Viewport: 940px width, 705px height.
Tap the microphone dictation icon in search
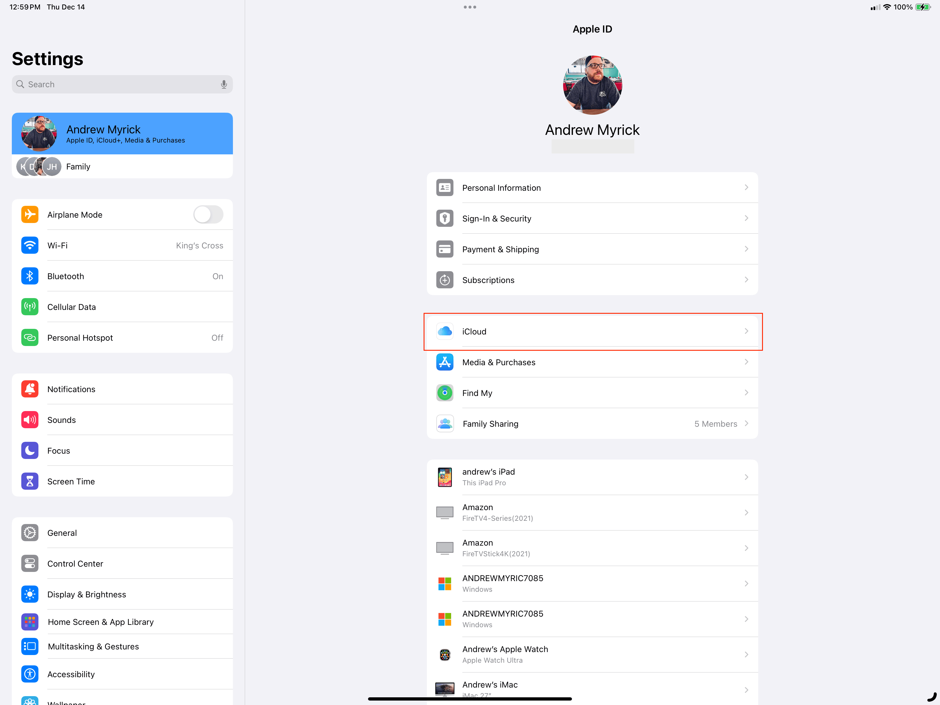[x=224, y=84]
